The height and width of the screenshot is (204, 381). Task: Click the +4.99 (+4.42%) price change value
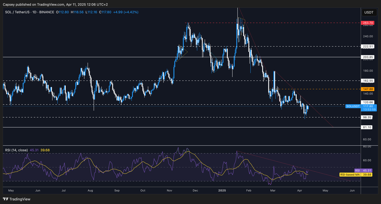coord(126,12)
